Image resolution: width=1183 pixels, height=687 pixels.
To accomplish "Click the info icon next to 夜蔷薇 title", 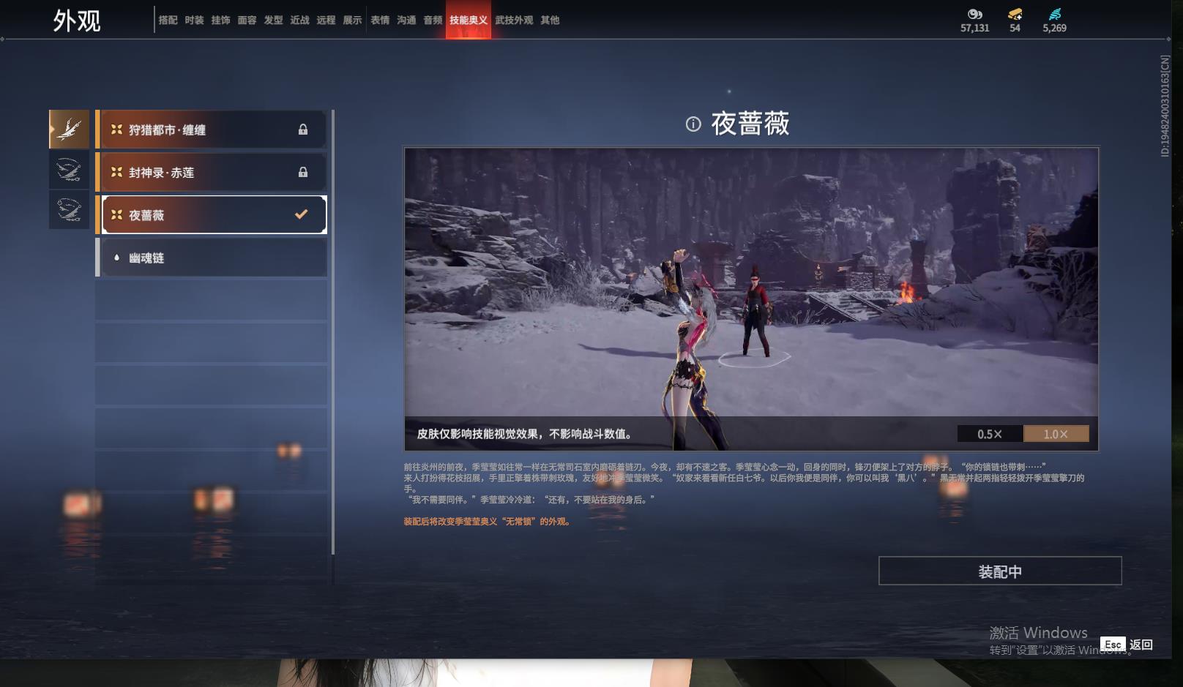I will tap(693, 124).
